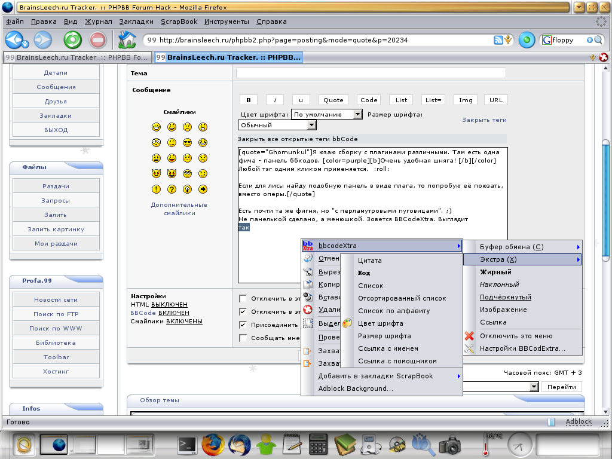Open the bbcodeXtra context menu entry
The image size is (612, 459).
[382, 246]
